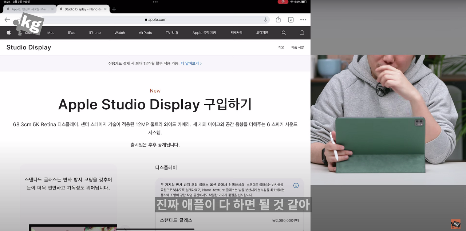Tap the Wi-Fi status icon
This screenshot has height=231, width=466.
292,2
